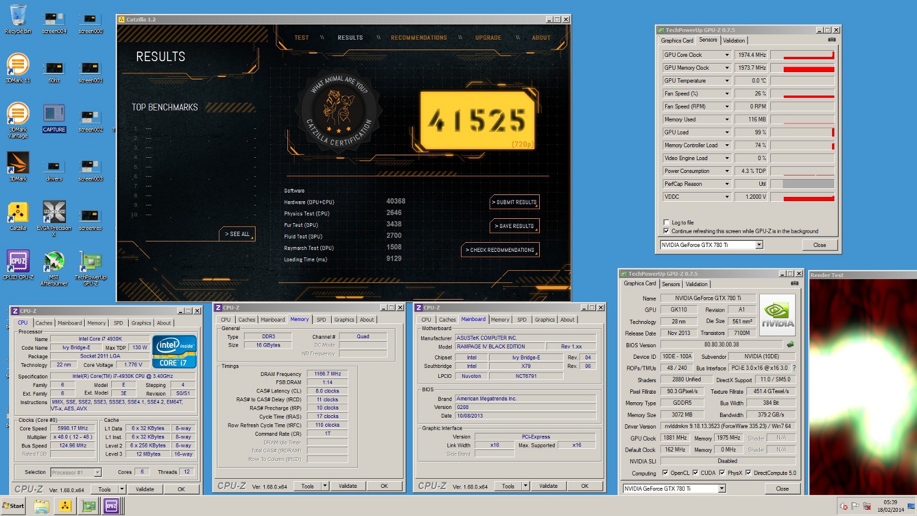The height and width of the screenshot is (516, 917).
Task: Open the screen000 file on desktop
Action: [90, 22]
